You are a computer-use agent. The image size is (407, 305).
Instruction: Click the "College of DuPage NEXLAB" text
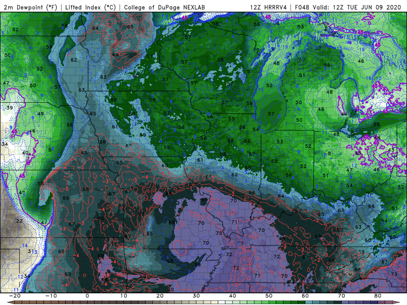tap(164, 7)
